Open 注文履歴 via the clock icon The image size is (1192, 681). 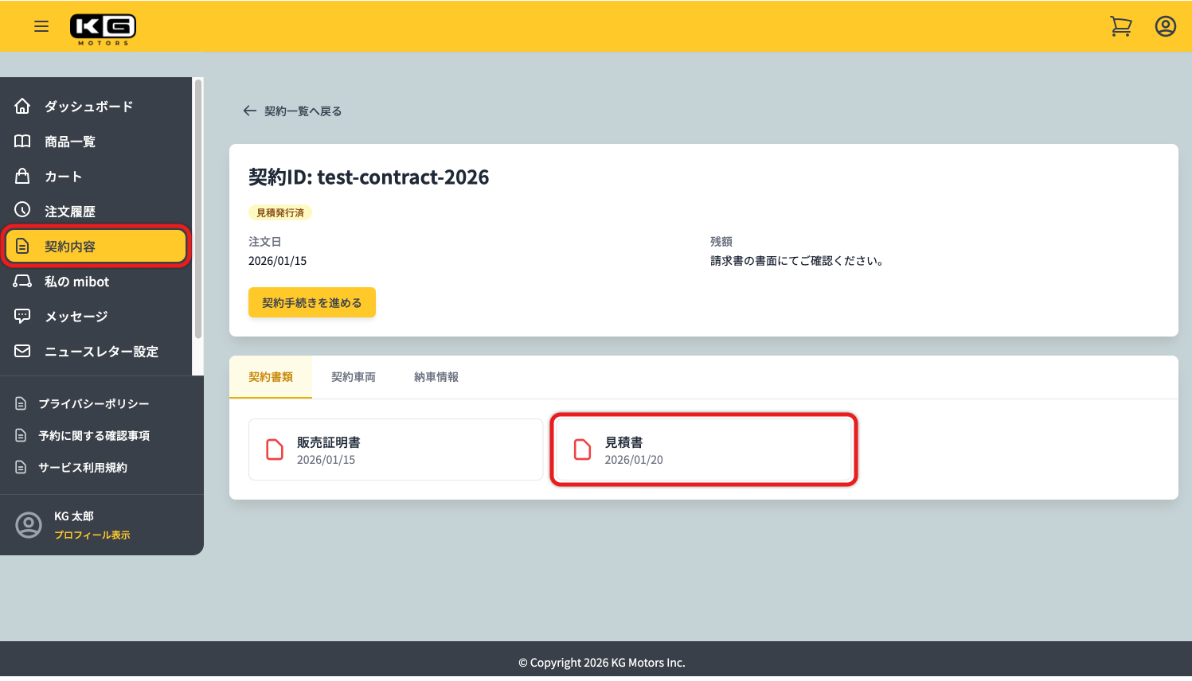point(23,211)
